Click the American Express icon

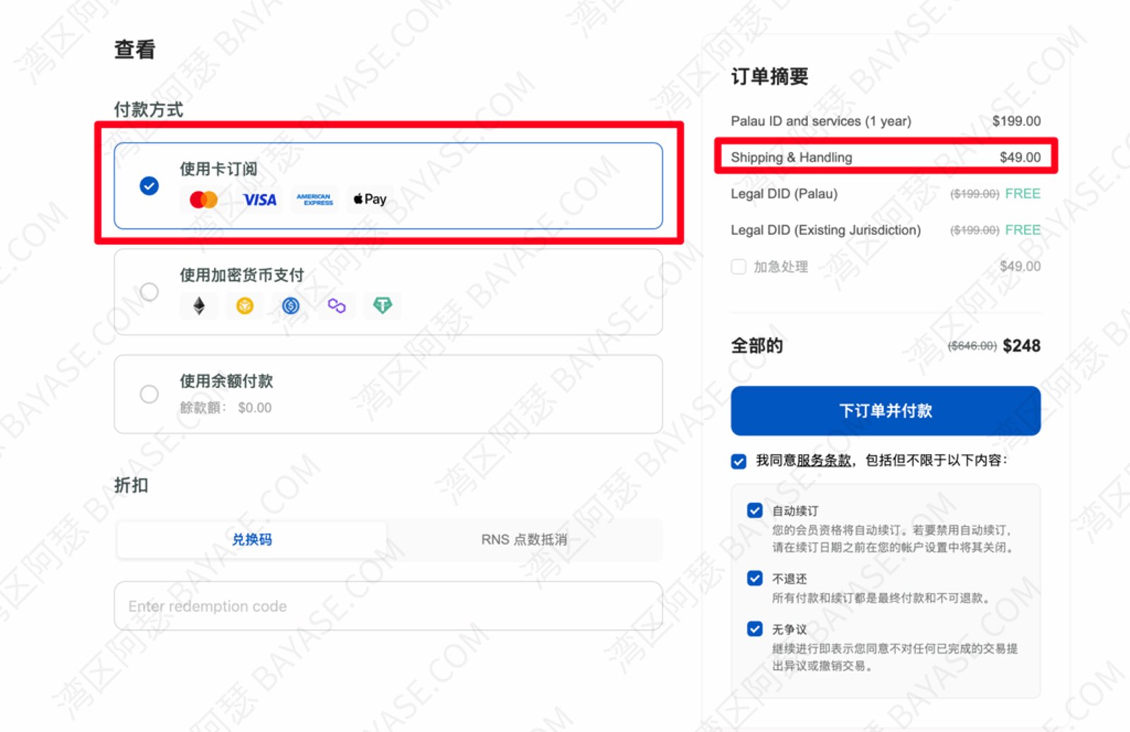point(314,200)
